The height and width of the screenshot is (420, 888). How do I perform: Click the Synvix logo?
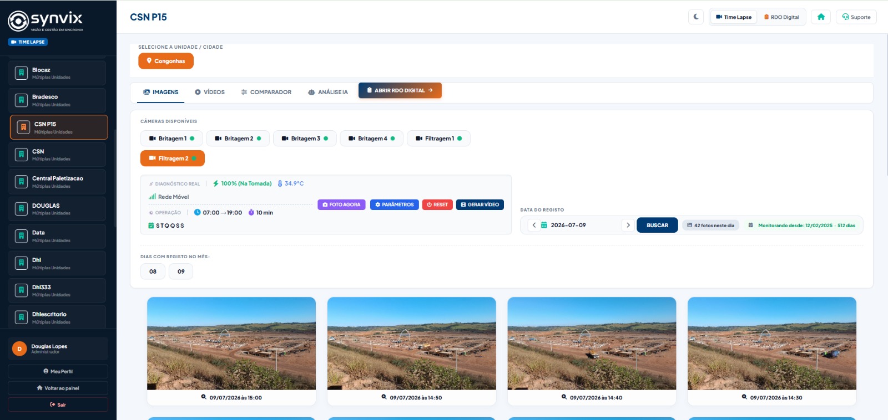pos(46,21)
